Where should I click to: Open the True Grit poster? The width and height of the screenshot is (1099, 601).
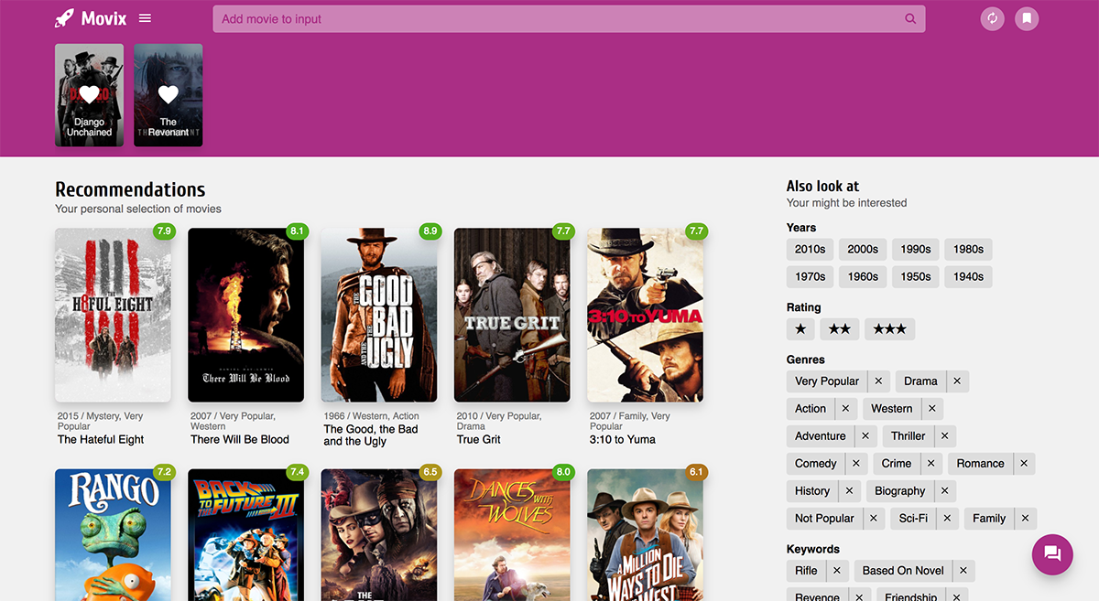tap(512, 315)
